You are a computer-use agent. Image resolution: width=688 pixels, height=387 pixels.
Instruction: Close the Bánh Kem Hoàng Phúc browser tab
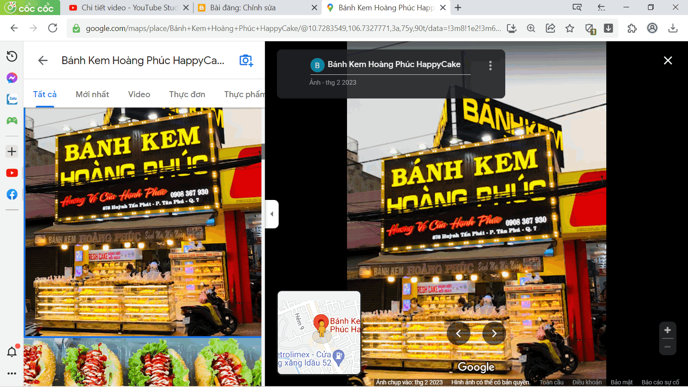(443, 8)
